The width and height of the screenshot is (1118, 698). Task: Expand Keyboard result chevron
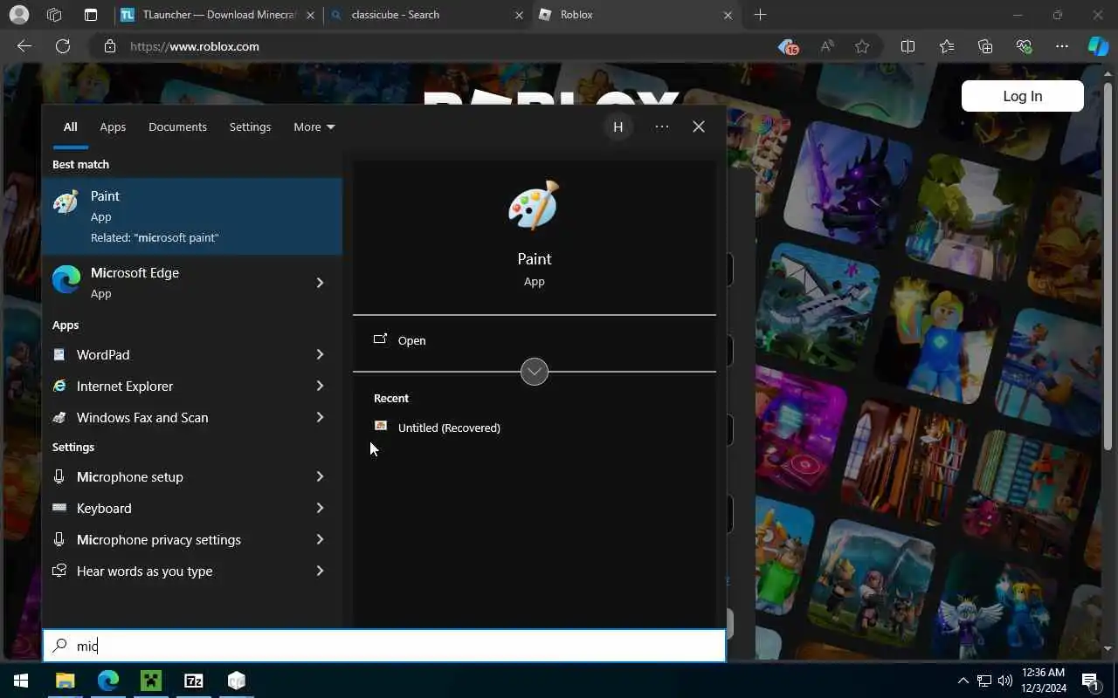tap(320, 508)
